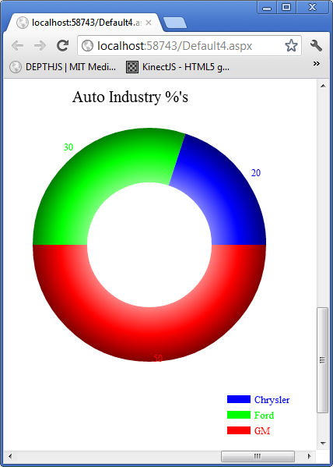
Task: Click the green Ford legend swatch
Action: (x=239, y=415)
